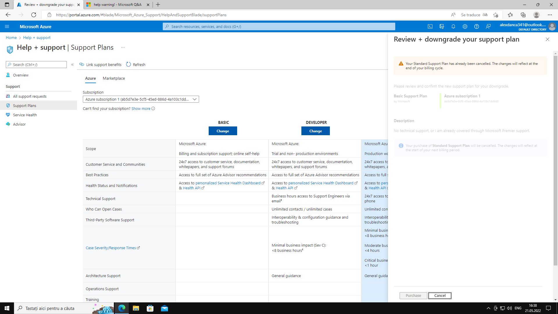Open the notifications bell

453,26
